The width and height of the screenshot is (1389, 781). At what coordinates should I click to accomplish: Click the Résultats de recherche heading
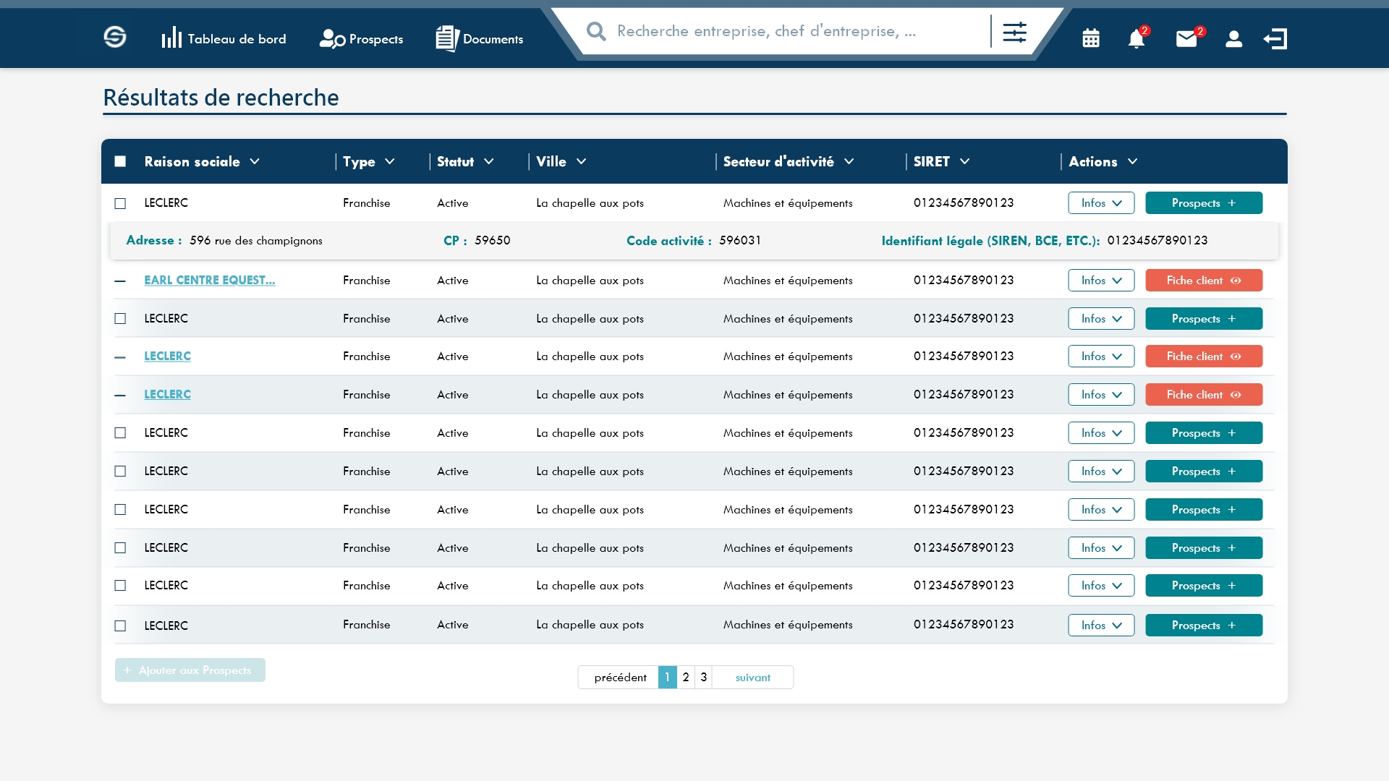pyautogui.click(x=221, y=97)
